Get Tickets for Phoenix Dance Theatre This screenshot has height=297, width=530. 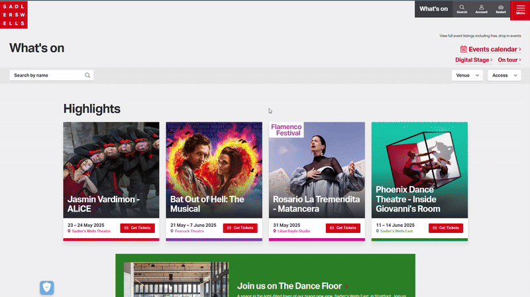click(x=446, y=228)
